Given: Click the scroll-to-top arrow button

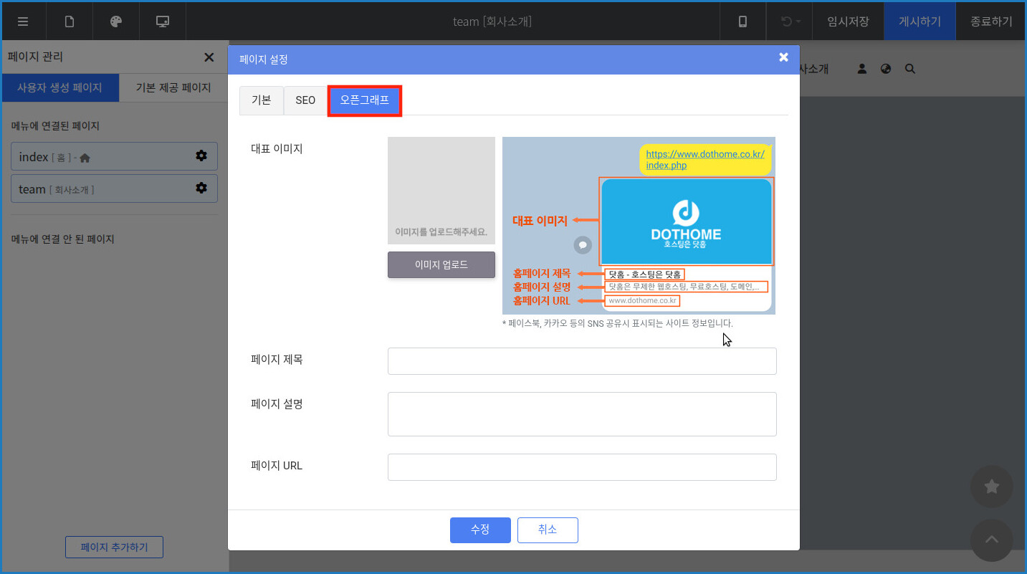Looking at the screenshot, I should coord(991,540).
